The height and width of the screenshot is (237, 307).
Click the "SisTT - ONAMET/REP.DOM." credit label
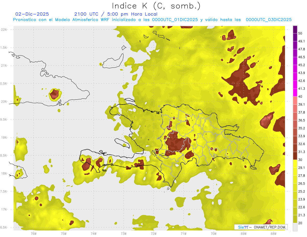click(x=261, y=227)
